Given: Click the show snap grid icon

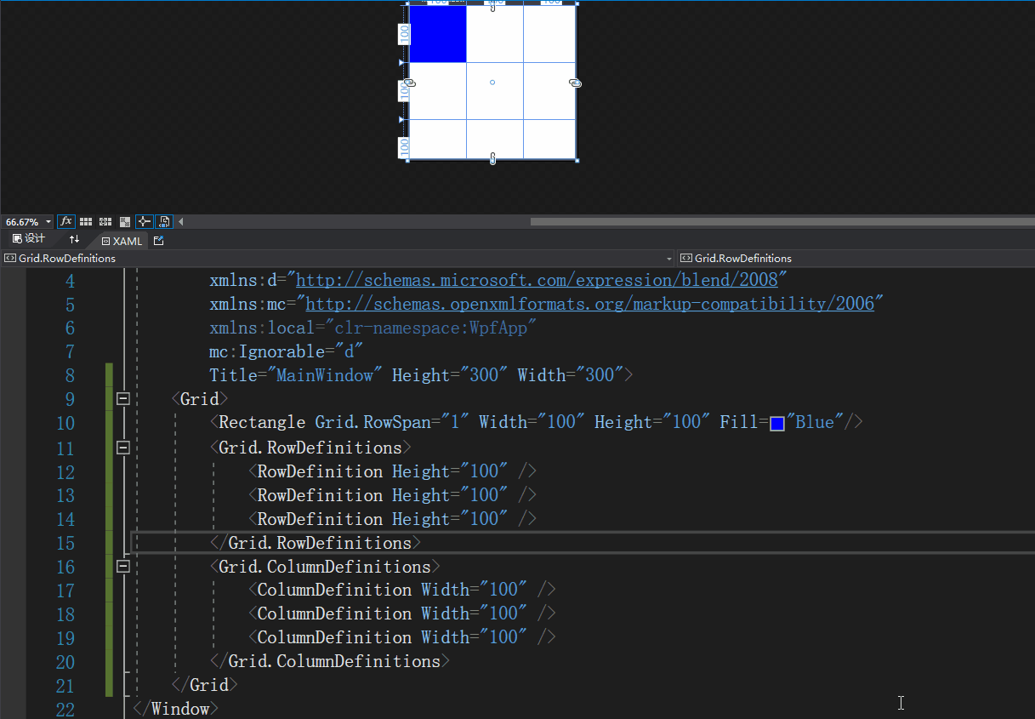Looking at the screenshot, I should tap(86, 221).
